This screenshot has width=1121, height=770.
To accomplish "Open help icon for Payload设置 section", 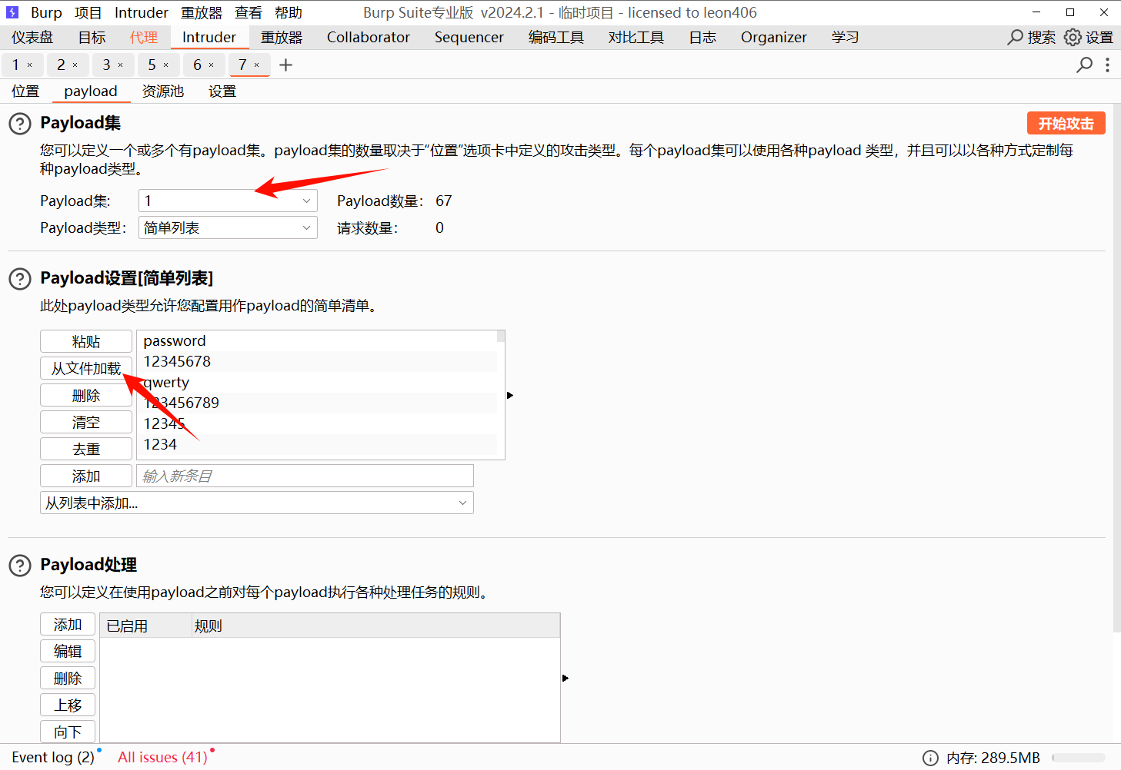I will [20, 278].
